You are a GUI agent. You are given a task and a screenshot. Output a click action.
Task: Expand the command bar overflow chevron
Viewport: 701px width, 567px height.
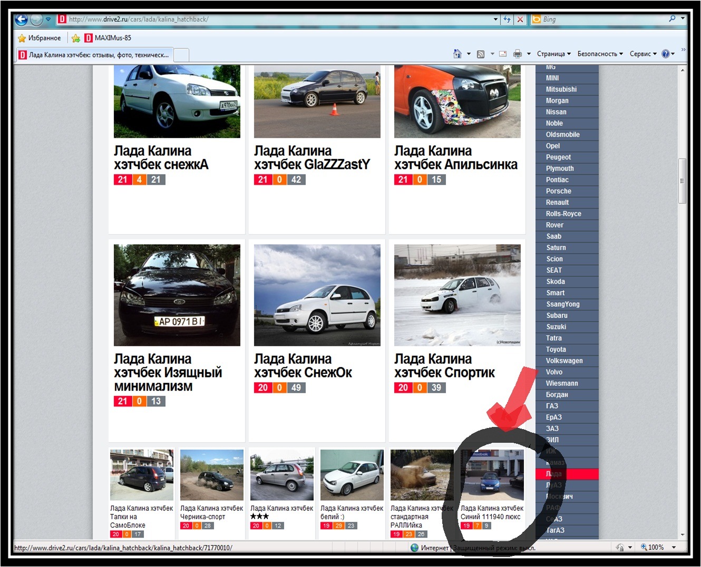click(x=684, y=50)
